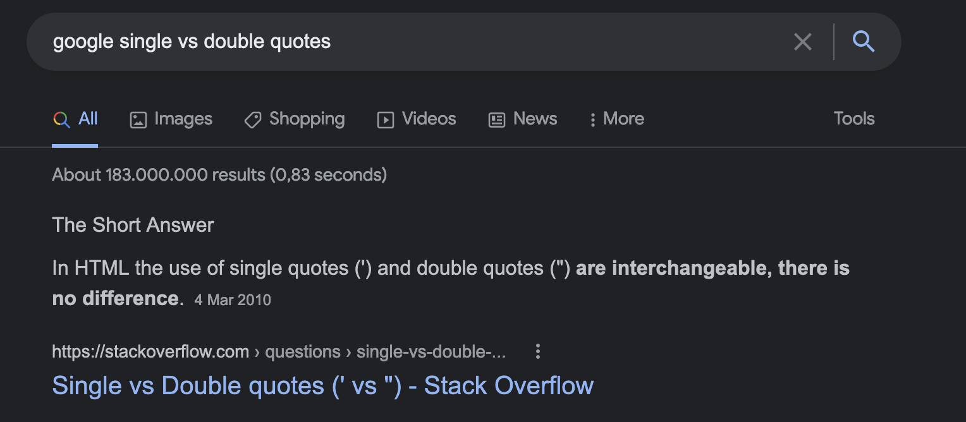Viewport: 966px width, 422px height.
Task: Click the stackoverflow.com breadcrumb URL
Action: point(150,351)
